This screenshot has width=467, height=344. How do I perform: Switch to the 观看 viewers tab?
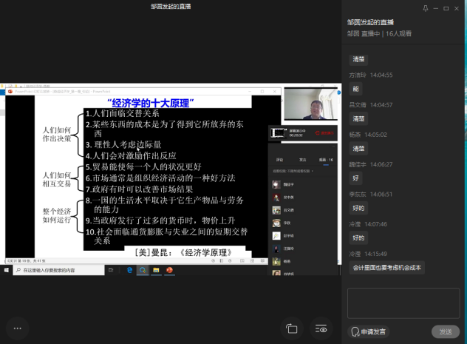click(x=325, y=159)
